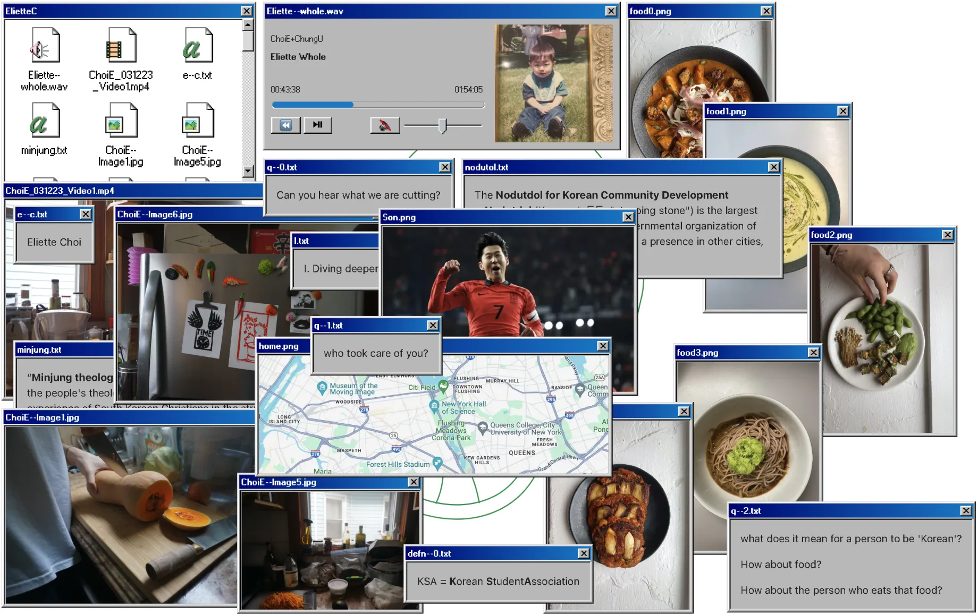Click 'Can you hear what we are cutting?' text
Image resolution: width=978 pixels, height=615 pixels.
pyautogui.click(x=358, y=195)
